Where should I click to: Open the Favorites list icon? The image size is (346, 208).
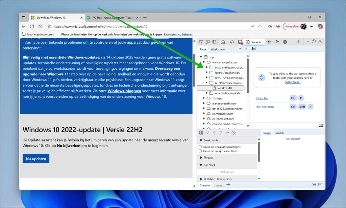point(270,26)
